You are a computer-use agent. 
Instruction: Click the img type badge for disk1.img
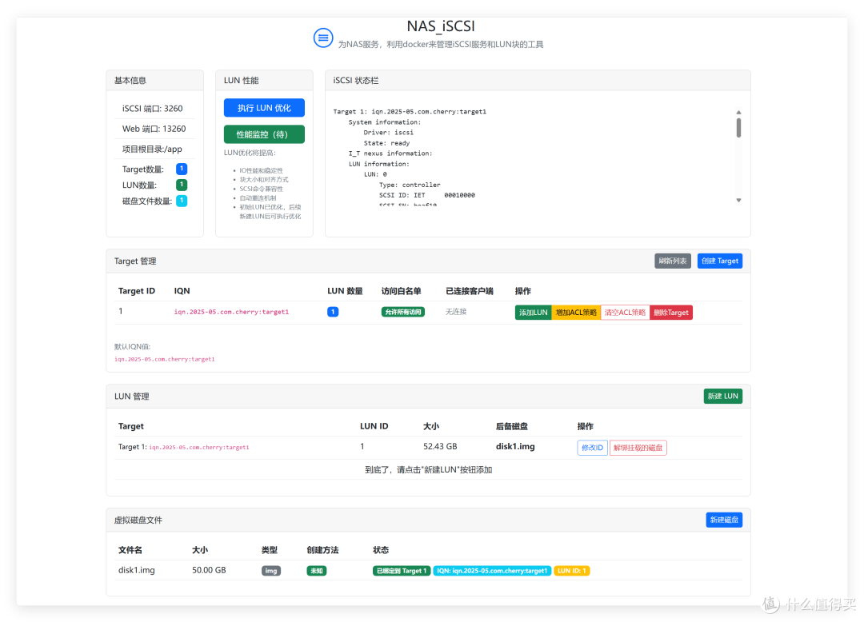[271, 571]
